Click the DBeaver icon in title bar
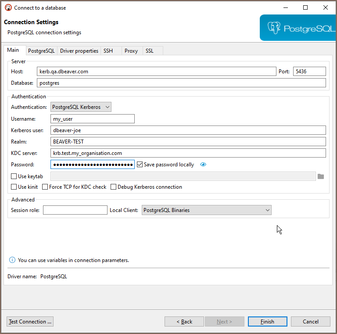The width and height of the screenshot is (337, 334). pyautogui.click(x=8, y=8)
